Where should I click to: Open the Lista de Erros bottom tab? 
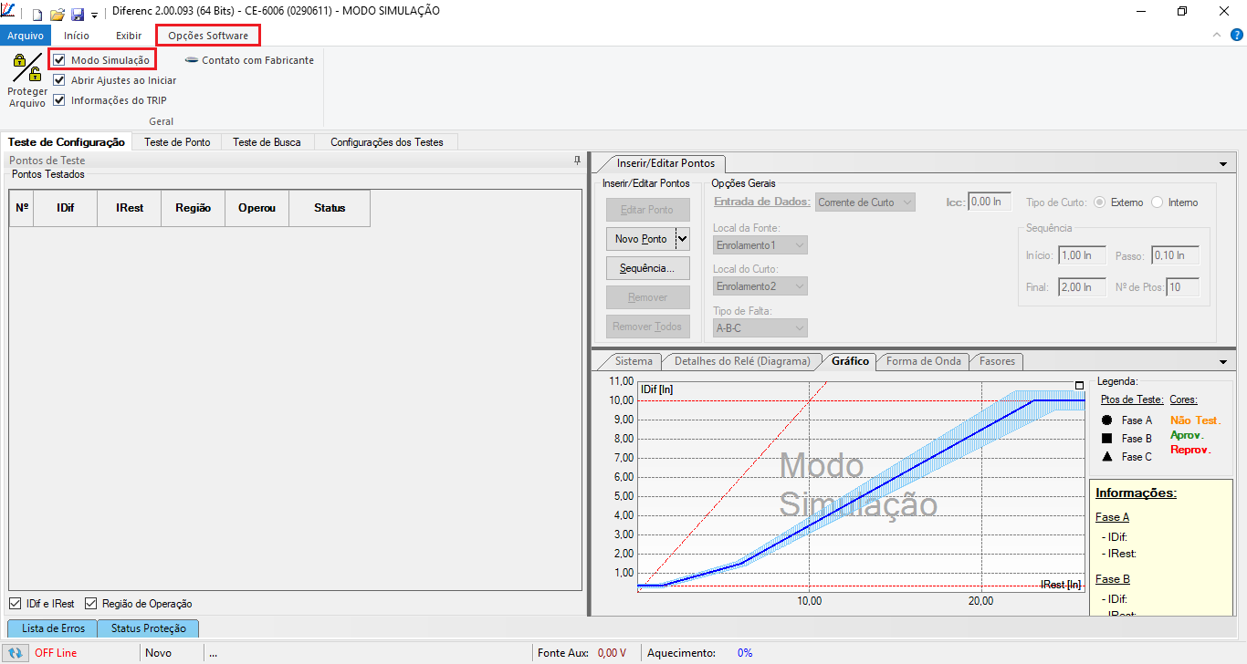[53, 628]
